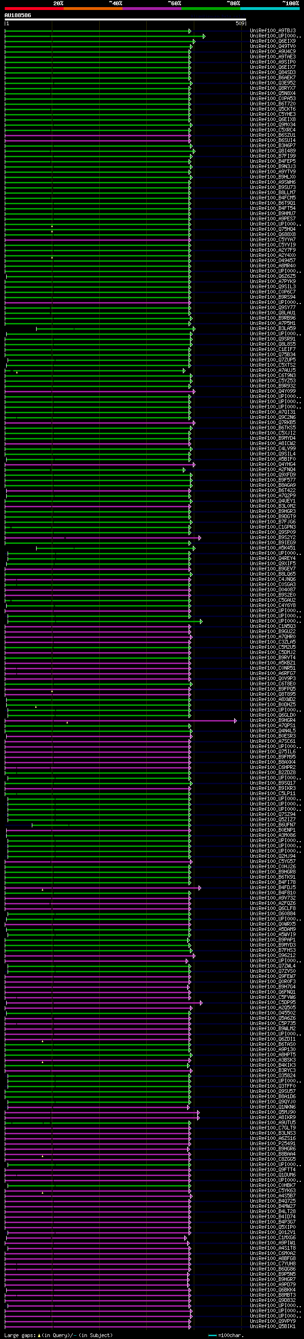Viewport: 304px width, 1339px height.
Task: Click the UniRef100_Q4REY4 label
Action: [273, 558]
